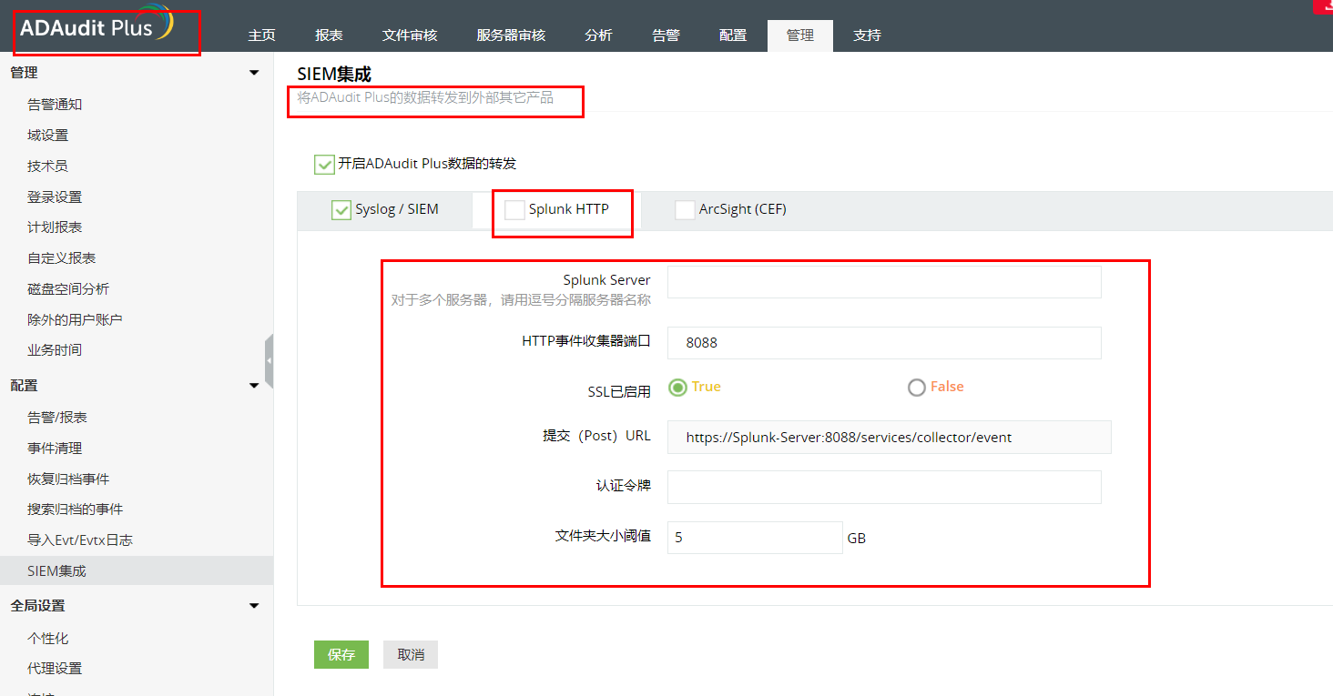Click the 将ADAudit Plus的数据转发到外部其它产品 description
This screenshot has height=696, width=1333.
point(425,97)
